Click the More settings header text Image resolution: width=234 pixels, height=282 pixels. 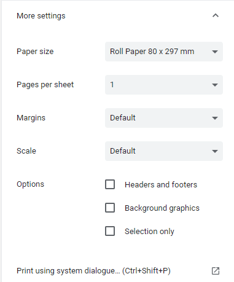point(41,16)
